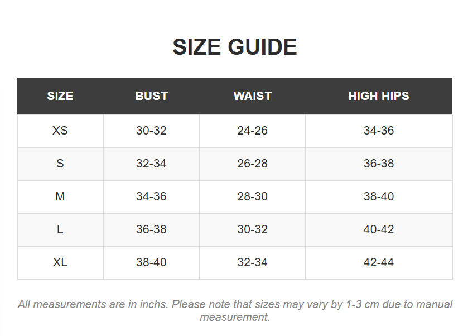Select the XL size row label
The width and height of the screenshot is (468, 336).
pyautogui.click(x=60, y=262)
